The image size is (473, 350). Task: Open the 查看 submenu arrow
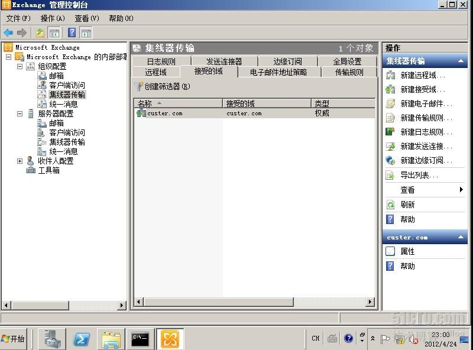click(x=461, y=189)
